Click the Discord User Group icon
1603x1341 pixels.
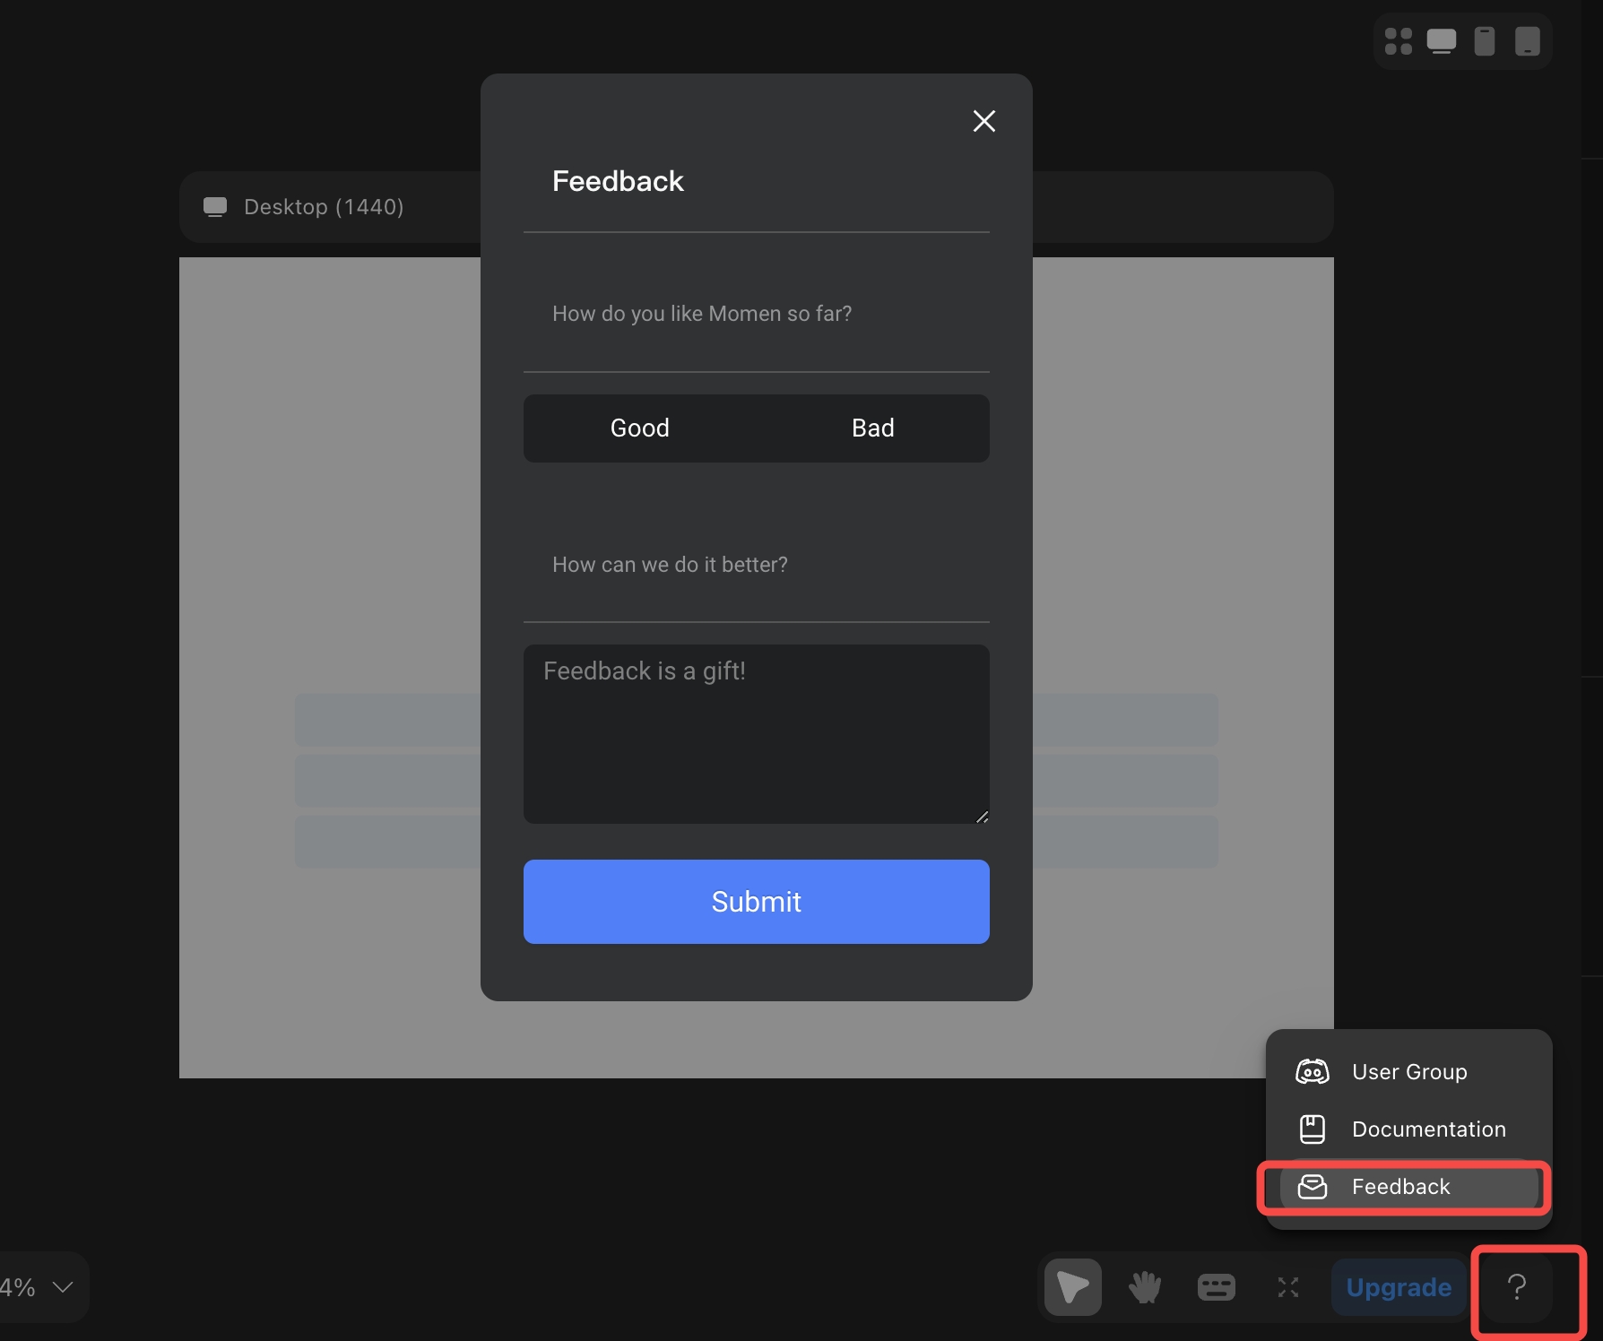[x=1313, y=1072]
